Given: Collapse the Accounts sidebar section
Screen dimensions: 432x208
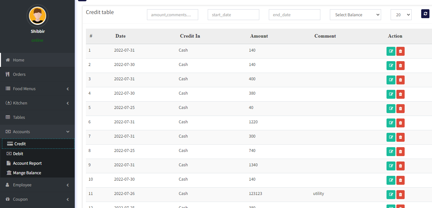Looking at the screenshot, I should (x=38, y=132).
